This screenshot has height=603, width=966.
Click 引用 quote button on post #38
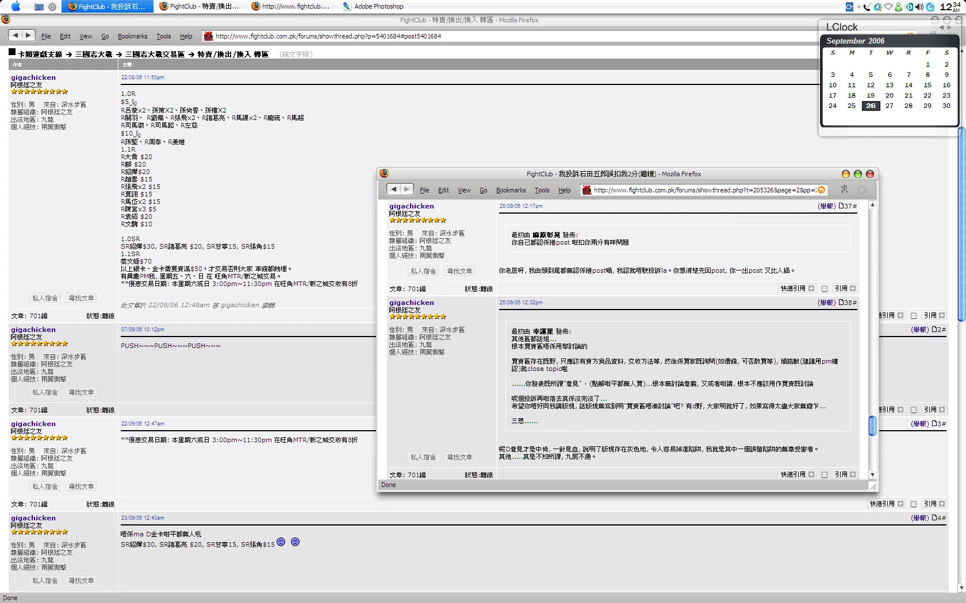[845, 474]
